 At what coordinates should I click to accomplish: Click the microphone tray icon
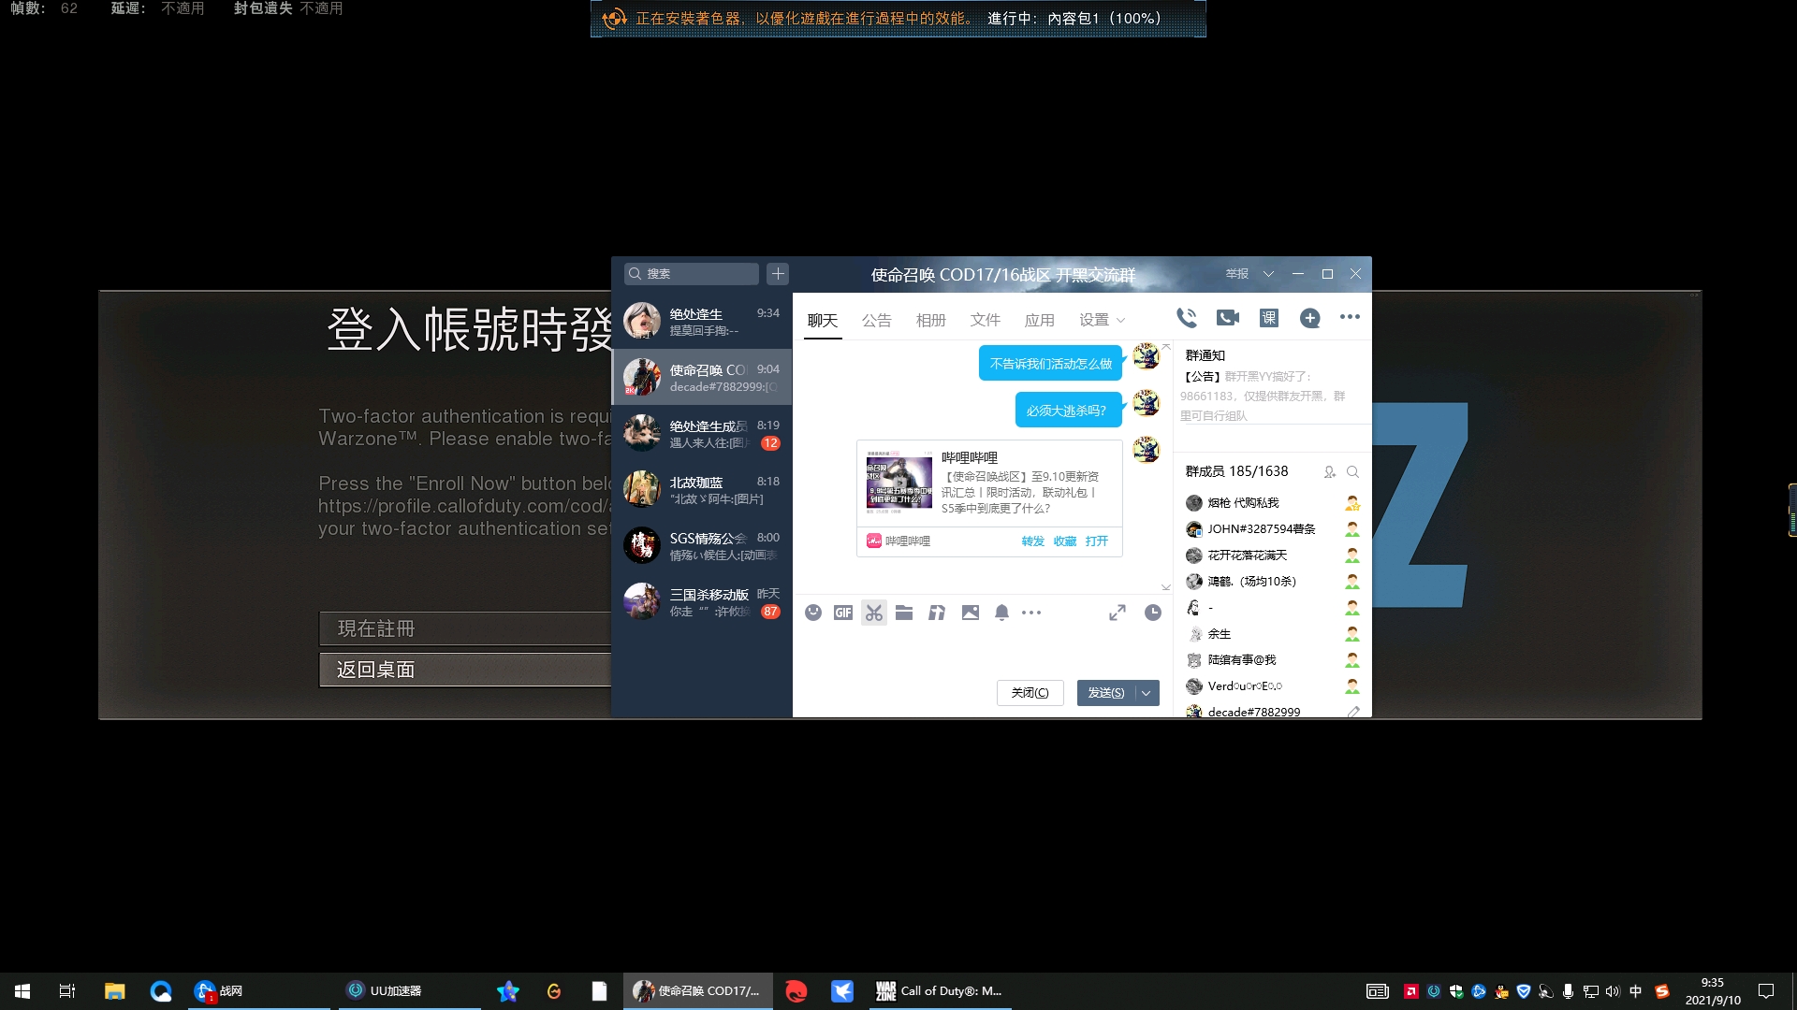click(x=1568, y=991)
